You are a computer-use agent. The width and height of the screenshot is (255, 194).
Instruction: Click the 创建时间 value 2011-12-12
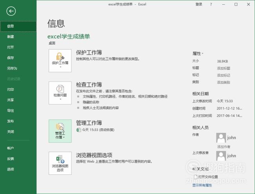[x=229, y=109]
